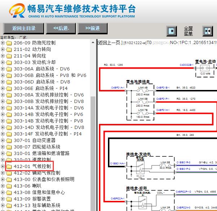Open the 310-01 燃油箱和燃油管路 folder icon
This screenshot has height=211, width=217.
[x=9, y=154]
